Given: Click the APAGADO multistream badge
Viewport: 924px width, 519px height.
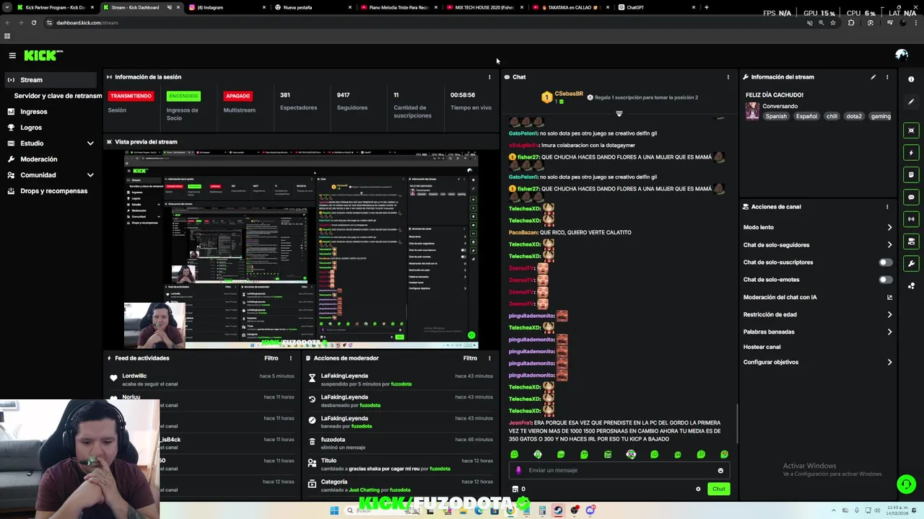Looking at the screenshot, I should 237,96.
